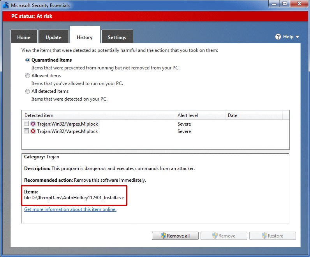The height and width of the screenshot is (257, 310).
Task: Select the Allowed items radio button
Action: click(28, 76)
